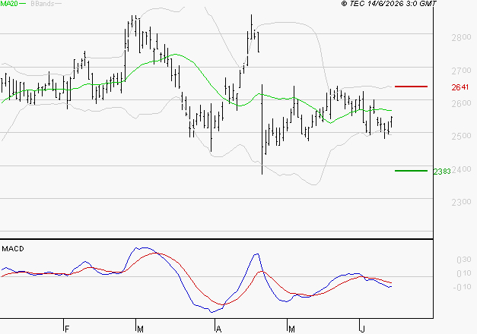This screenshot has width=477, height=334.
Task: Click the F month marker on time axis
Action: coord(67,329)
